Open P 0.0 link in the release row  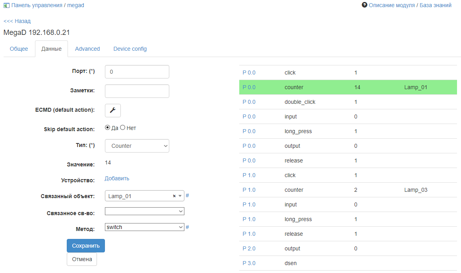point(249,160)
